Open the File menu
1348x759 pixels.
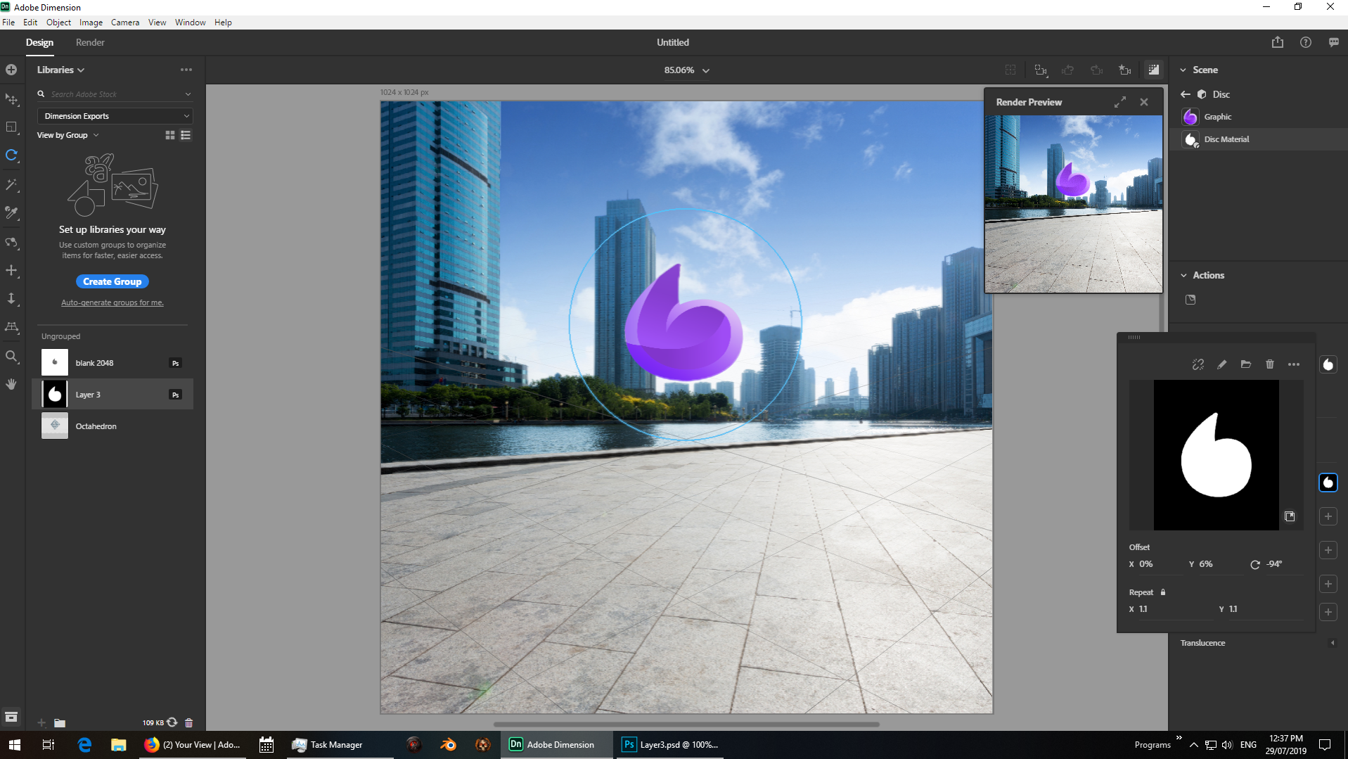pos(8,23)
